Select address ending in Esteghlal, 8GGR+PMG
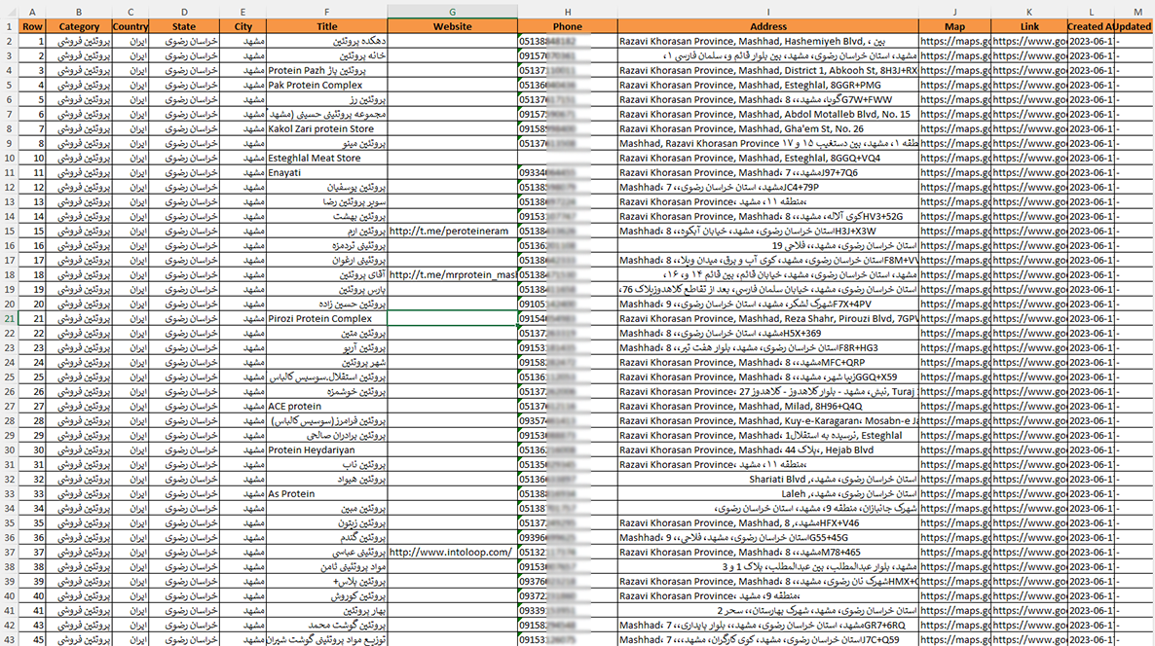 [768, 86]
